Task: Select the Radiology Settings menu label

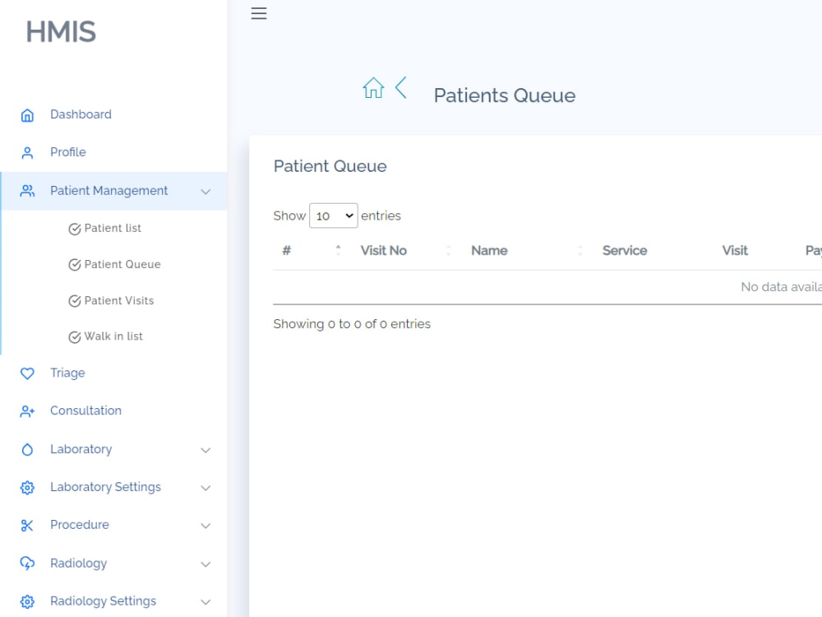Action: pos(104,601)
